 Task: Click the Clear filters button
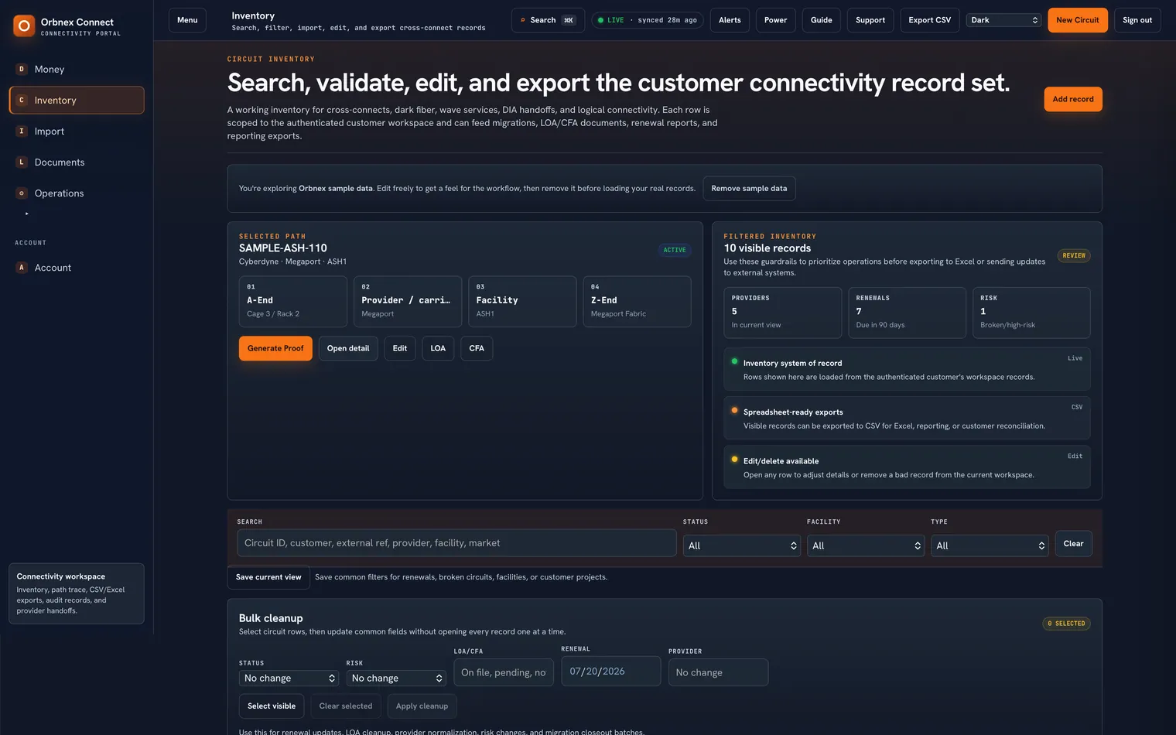1073,543
